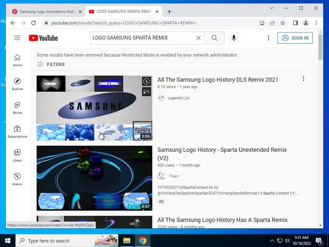Click the 4K badge on Sparta Unextended result
The height and width of the screenshot is (247, 329).
tap(161, 202)
